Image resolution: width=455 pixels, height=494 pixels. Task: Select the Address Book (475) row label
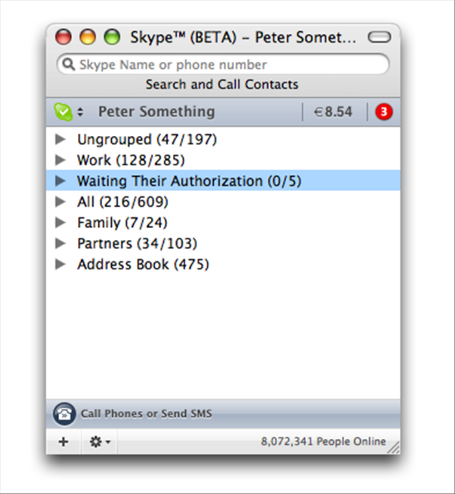(x=143, y=265)
